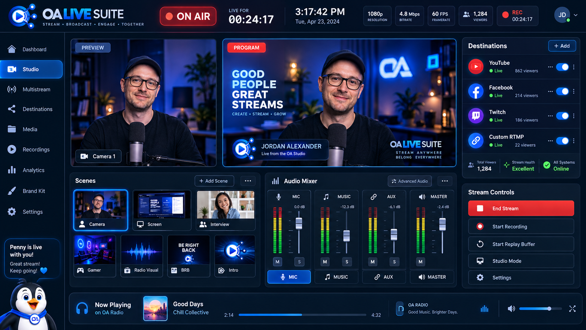Viewport: 586px width, 330px height.
Task: Open Facebook destination vertical dots menu
Action: (x=574, y=91)
